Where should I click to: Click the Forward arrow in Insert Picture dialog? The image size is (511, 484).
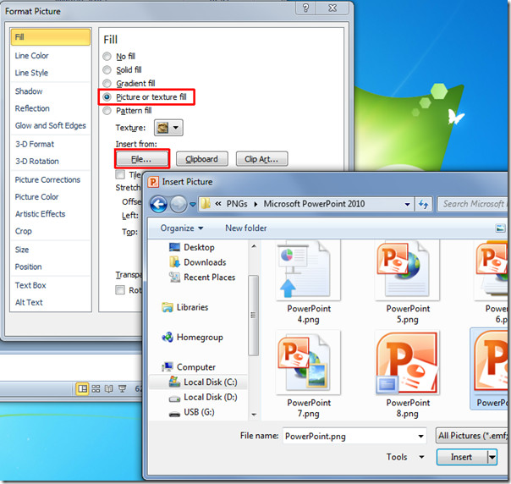pyautogui.click(x=179, y=205)
